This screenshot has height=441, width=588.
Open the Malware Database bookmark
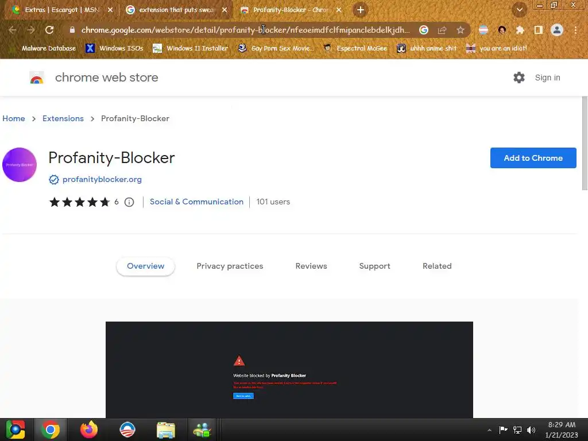pyautogui.click(x=44, y=48)
